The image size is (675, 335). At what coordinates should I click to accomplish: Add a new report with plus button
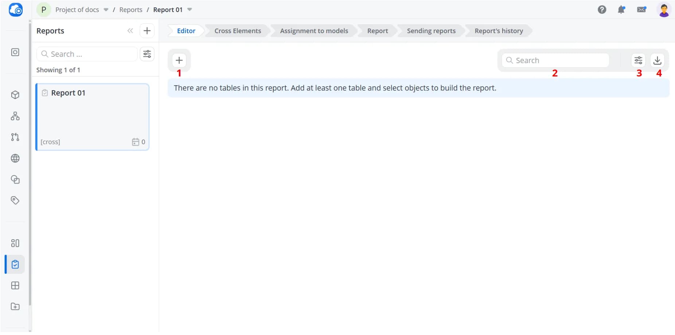click(147, 31)
